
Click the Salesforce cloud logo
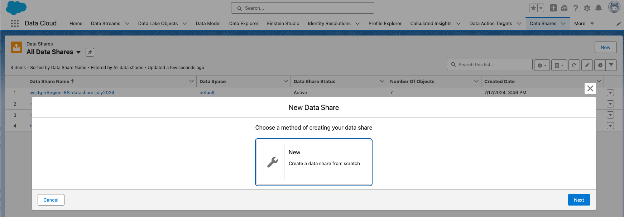tap(16, 8)
